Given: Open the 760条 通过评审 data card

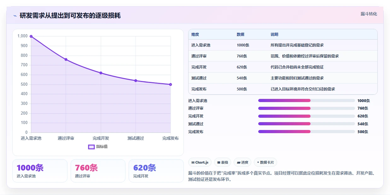Looking at the screenshot, I should 98,171.
